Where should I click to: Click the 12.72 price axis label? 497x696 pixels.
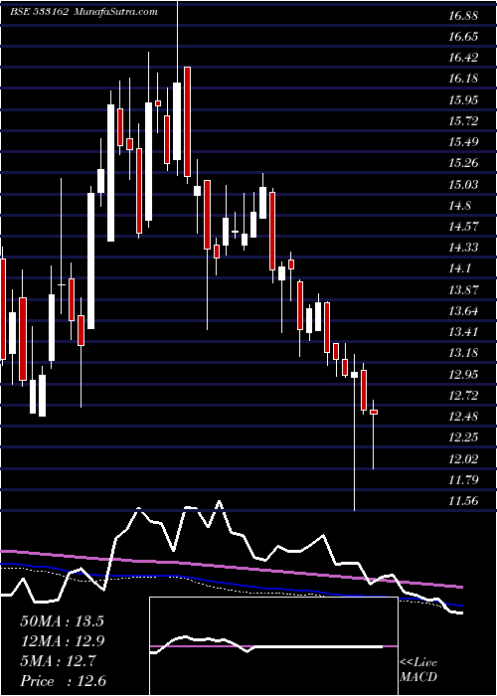point(463,396)
